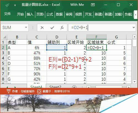This screenshot has width=138, height=113.
Task: Open the 页面 layout ribbon tab
Action: (40, 14)
